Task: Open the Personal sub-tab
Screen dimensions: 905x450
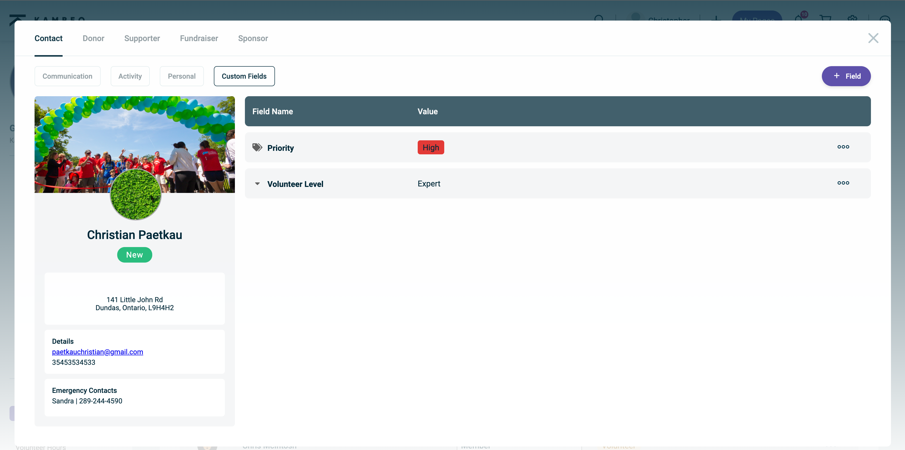Action: [x=182, y=76]
